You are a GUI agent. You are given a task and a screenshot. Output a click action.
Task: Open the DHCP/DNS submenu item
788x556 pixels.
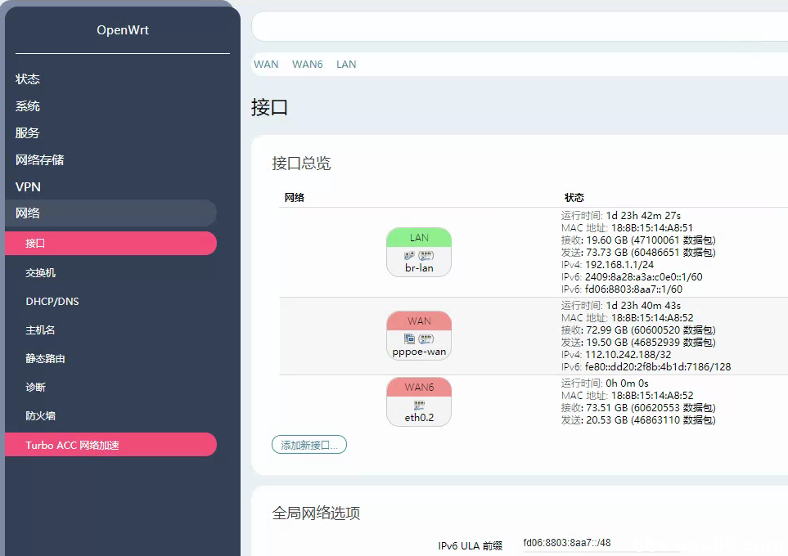pos(52,302)
